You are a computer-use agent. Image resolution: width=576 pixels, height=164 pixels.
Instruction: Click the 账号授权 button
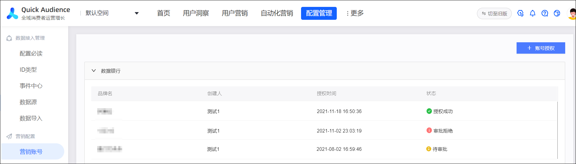pos(541,48)
